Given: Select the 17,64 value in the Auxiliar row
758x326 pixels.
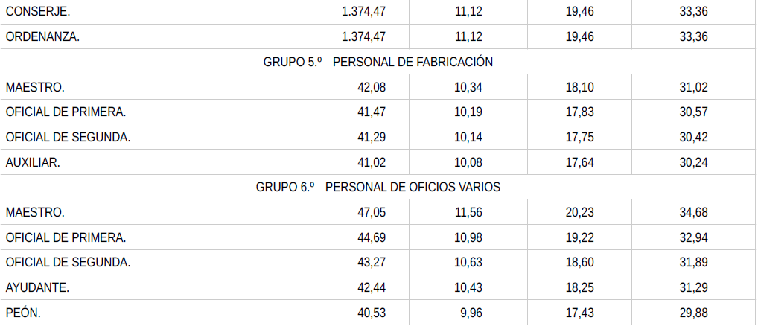Looking at the screenshot, I should tap(579, 162).
